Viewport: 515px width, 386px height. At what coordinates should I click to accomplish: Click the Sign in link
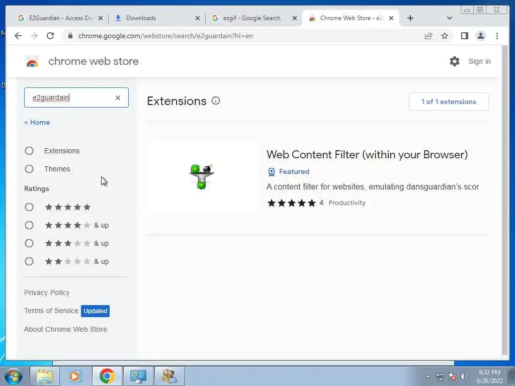[x=479, y=61]
